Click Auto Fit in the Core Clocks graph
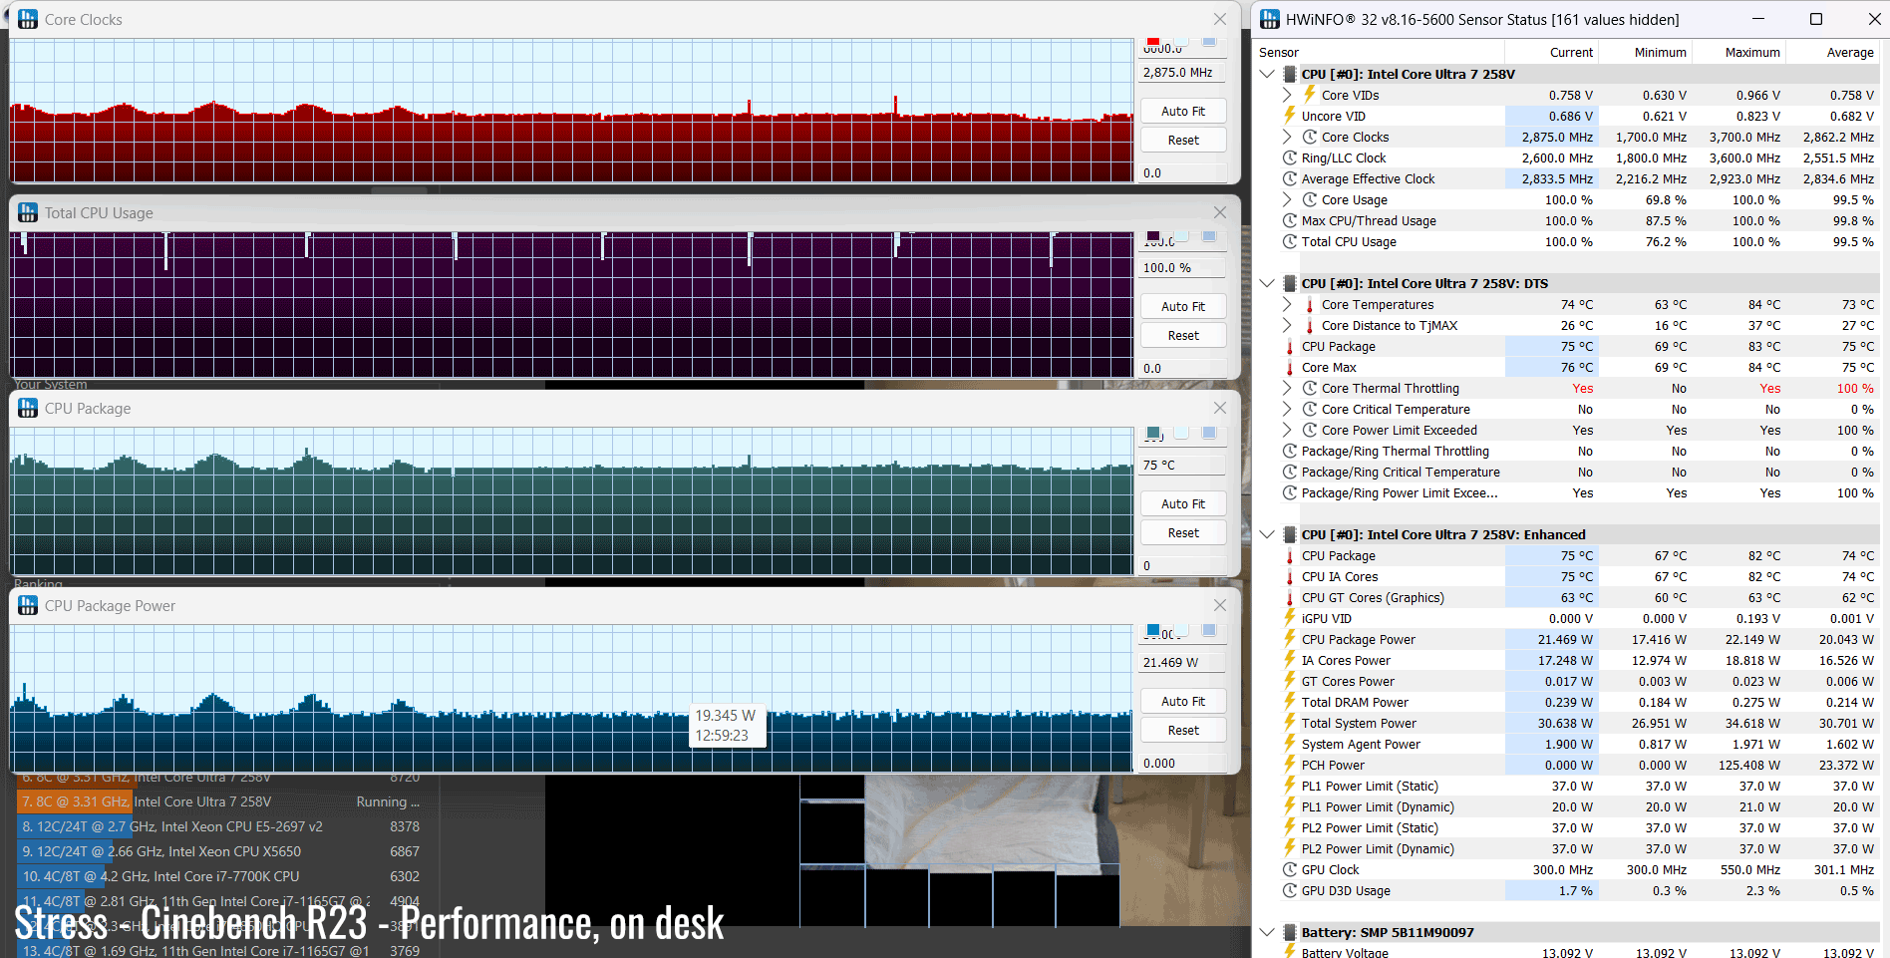The image size is (1890, 958). (1183, 111)
